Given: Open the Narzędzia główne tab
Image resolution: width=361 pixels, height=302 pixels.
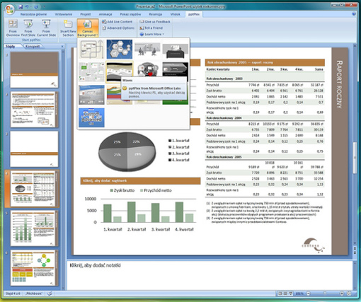Looking at the screenshot, I should [33, 14].
